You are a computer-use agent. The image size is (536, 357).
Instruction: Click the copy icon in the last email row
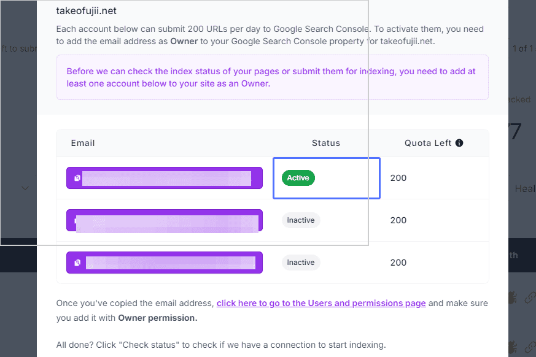point(77,263)
